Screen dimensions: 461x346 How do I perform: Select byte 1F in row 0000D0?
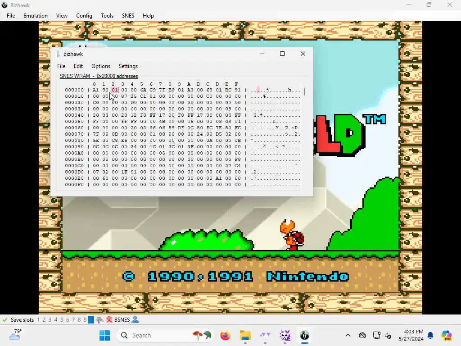[x=124, y=172]
